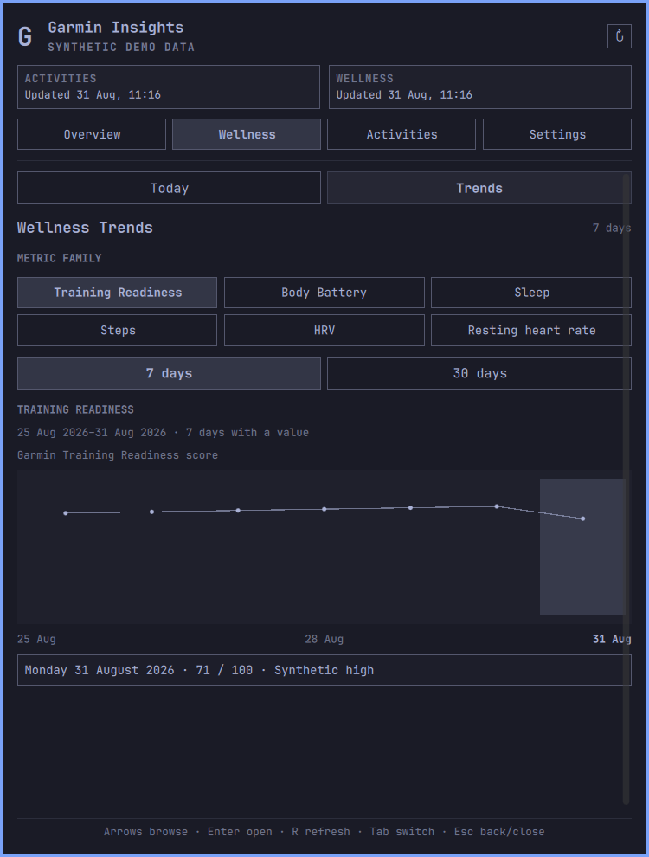The width and height of the screenshot is (649, 857).
Task: Switch to the Wellness tab
Action: tap(247, 134)
